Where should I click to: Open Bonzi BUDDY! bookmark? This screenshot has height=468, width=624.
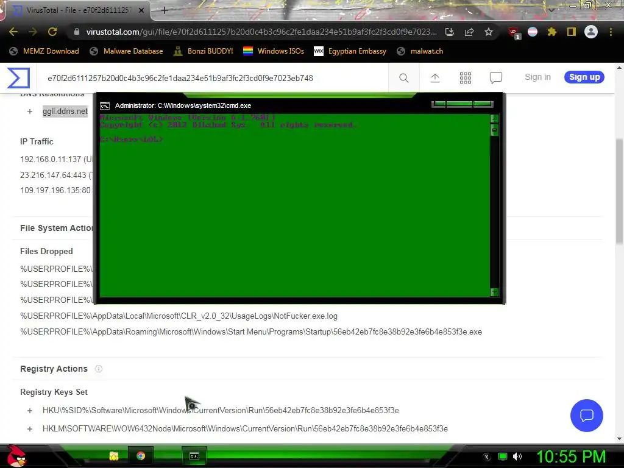coord(204,51)
